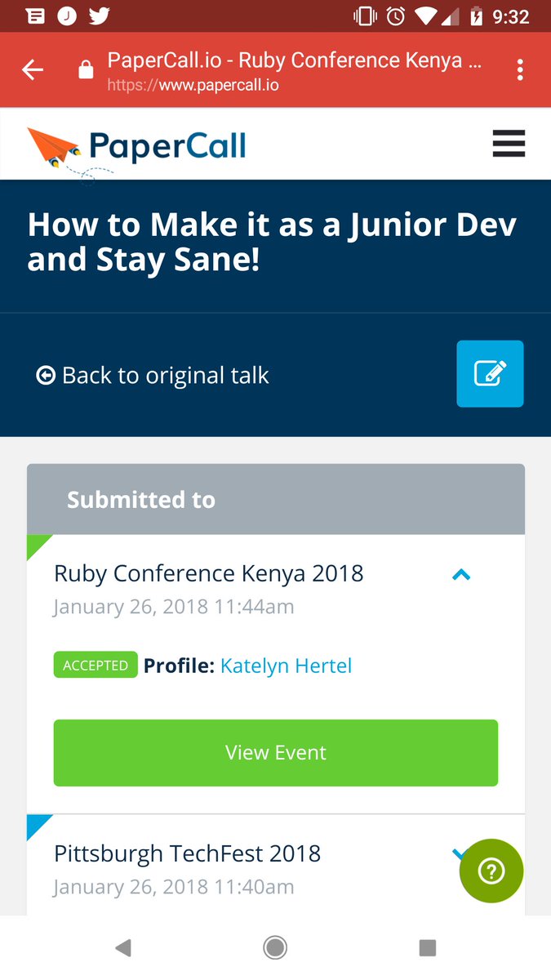Tap the secure padlock icon

(x=86, y=71)
